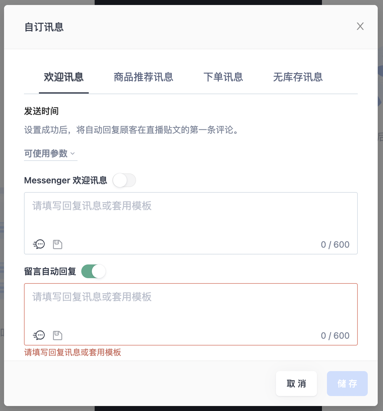Turn off the green auto-reply switch
The height and width of the screenshot is (411, 383).
[x=93, y=271]
